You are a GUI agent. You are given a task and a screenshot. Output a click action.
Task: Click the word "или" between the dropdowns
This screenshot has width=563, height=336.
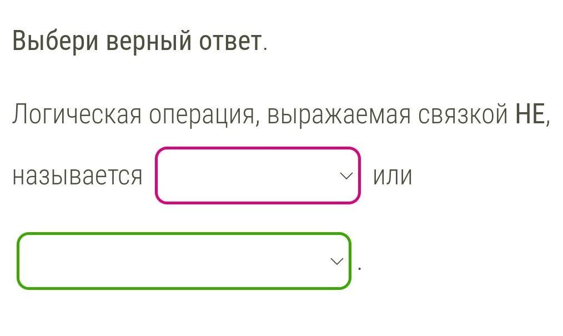(393, 177)
